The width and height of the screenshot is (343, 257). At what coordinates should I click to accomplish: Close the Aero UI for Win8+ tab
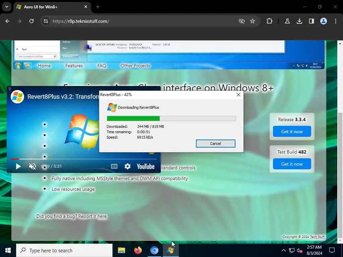[86, 7]
